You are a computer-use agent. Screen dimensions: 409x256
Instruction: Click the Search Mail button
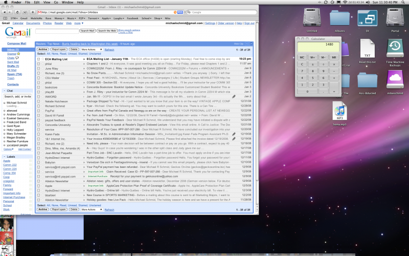coord(87,31)
